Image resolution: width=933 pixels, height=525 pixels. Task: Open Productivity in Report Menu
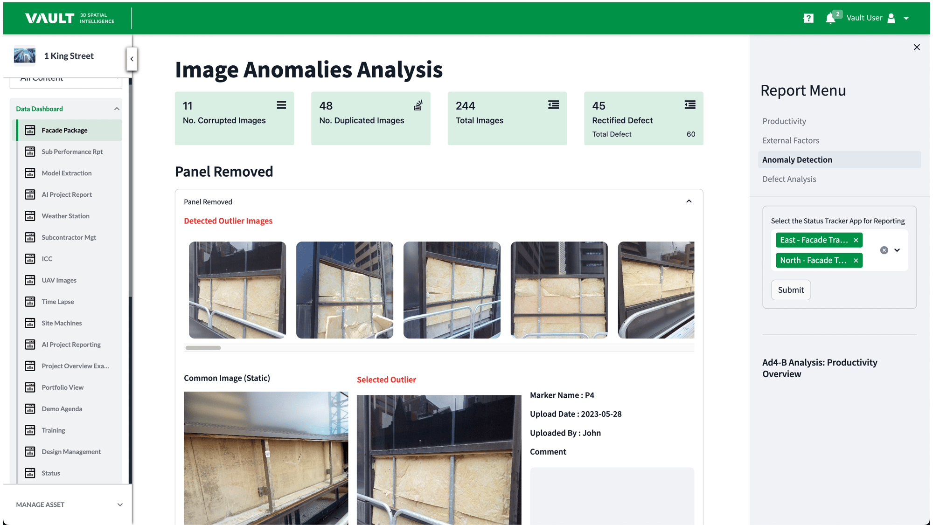click(784, 121)
